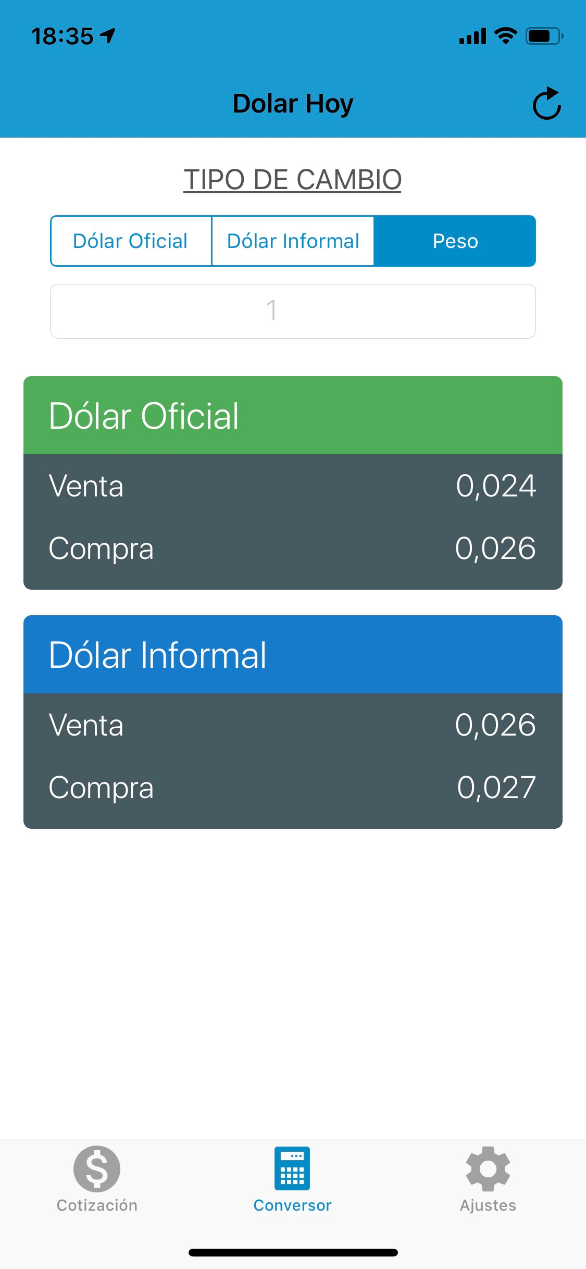Image resolution: width=586 pixels, height=1269 pixels.
Task: Tap the battery indicator icon
Action: (x=544, y=36)
